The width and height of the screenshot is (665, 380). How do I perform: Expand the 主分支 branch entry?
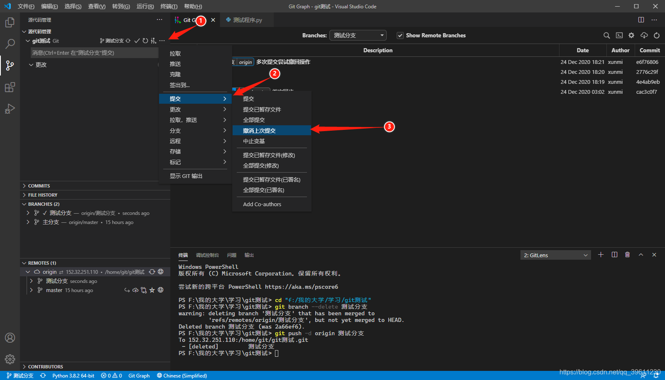click(x=28, y=222)
